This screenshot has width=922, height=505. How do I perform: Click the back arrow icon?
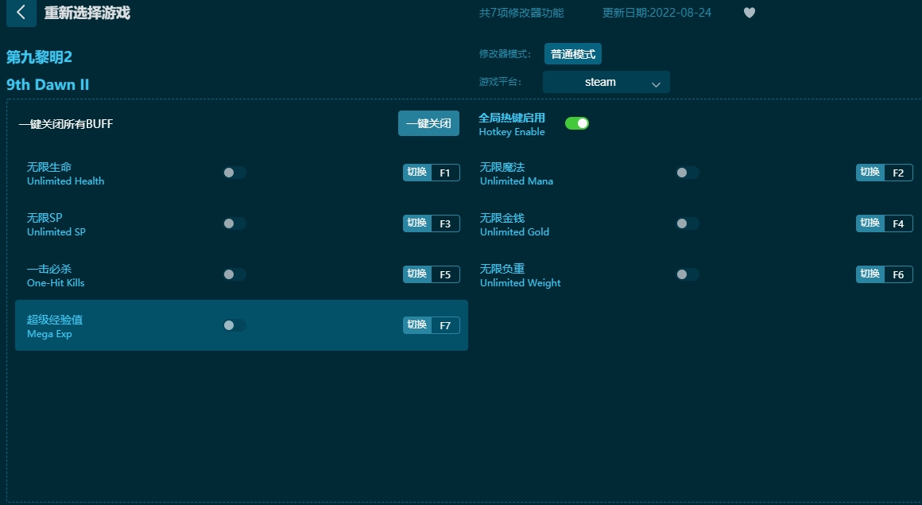[21, 13]
